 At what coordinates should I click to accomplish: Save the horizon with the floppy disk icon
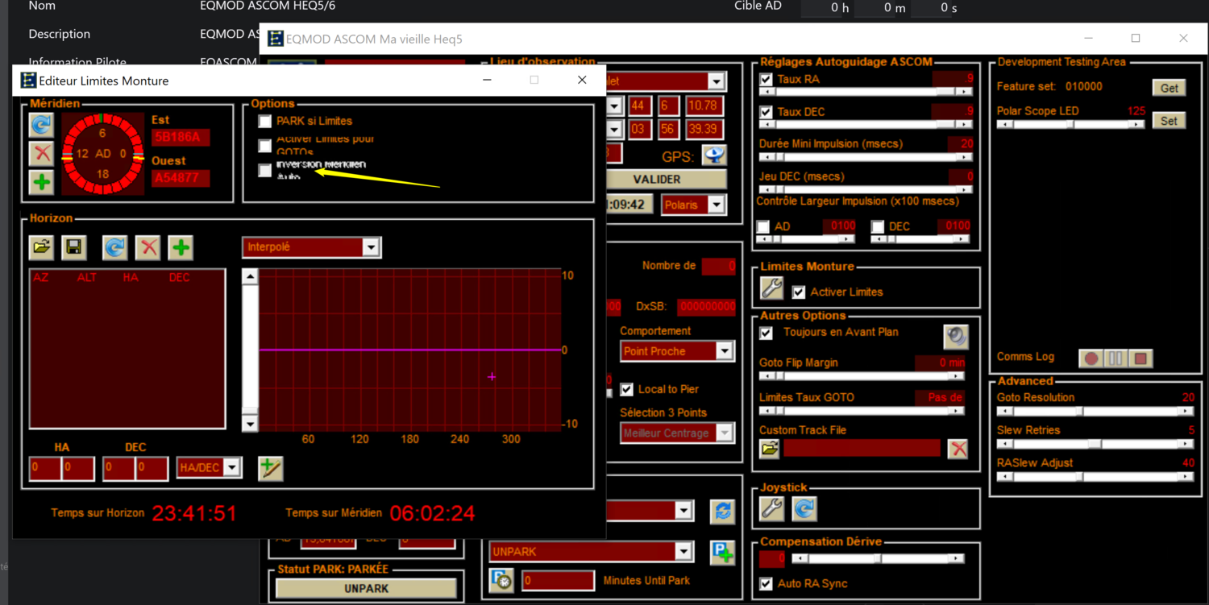click(74, 247)
